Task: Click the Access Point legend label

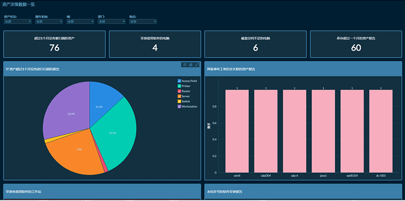Action: (189, 81)
